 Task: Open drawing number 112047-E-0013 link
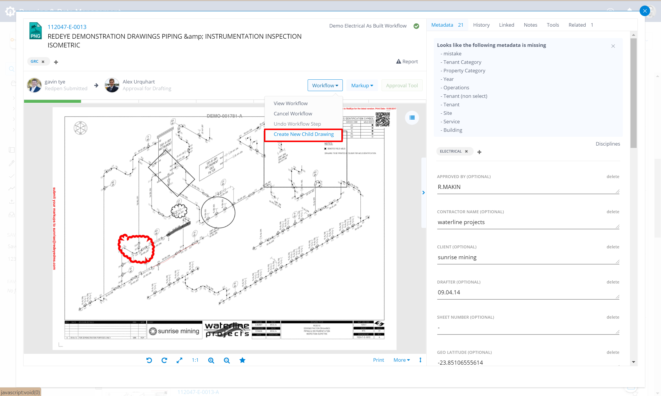point(67,27)
